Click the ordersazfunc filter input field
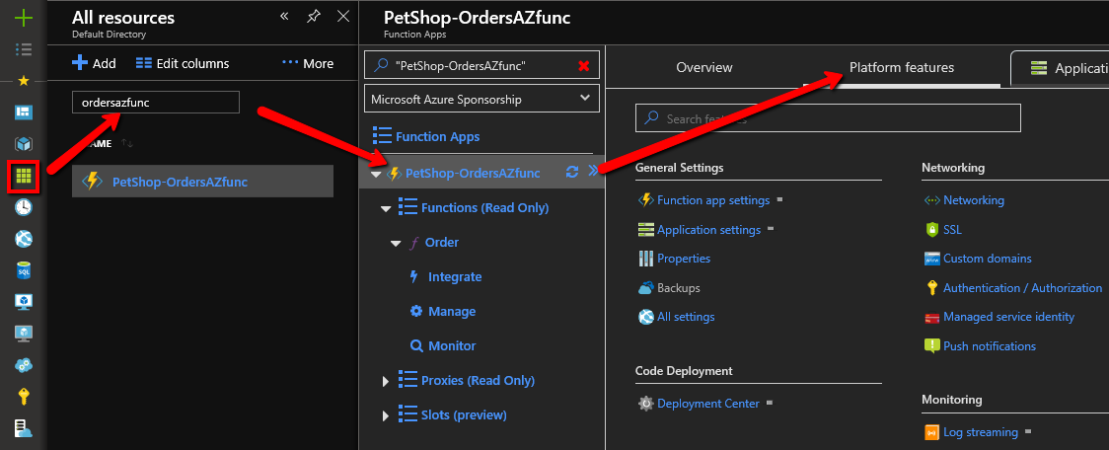Viewport: 1109px width, 450px height. 156,102
